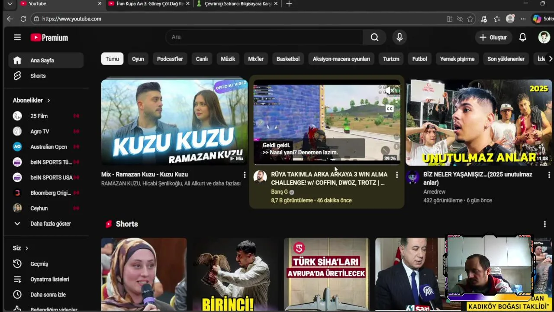Viewport: 554px width, 312px height.
Task: Open Ana Sayfa in the sidebar
Action: tap(46, 60)
